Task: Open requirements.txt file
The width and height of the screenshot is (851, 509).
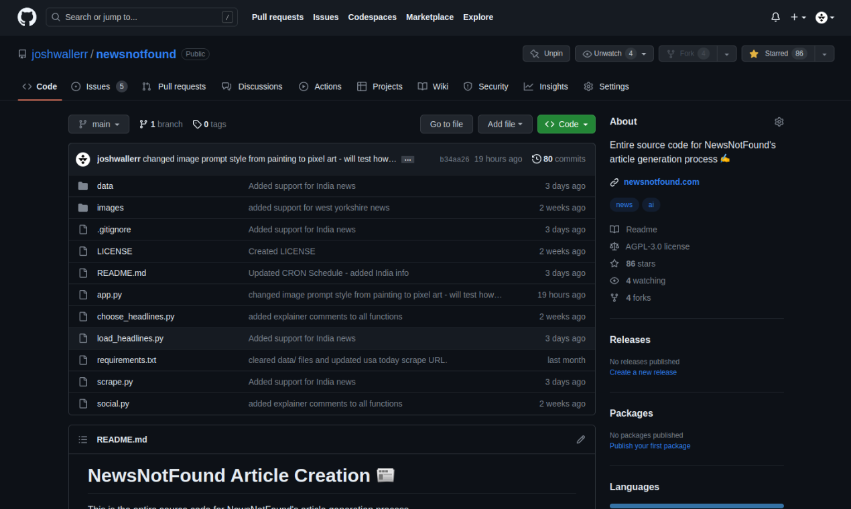Action: [x=127, y=360]
